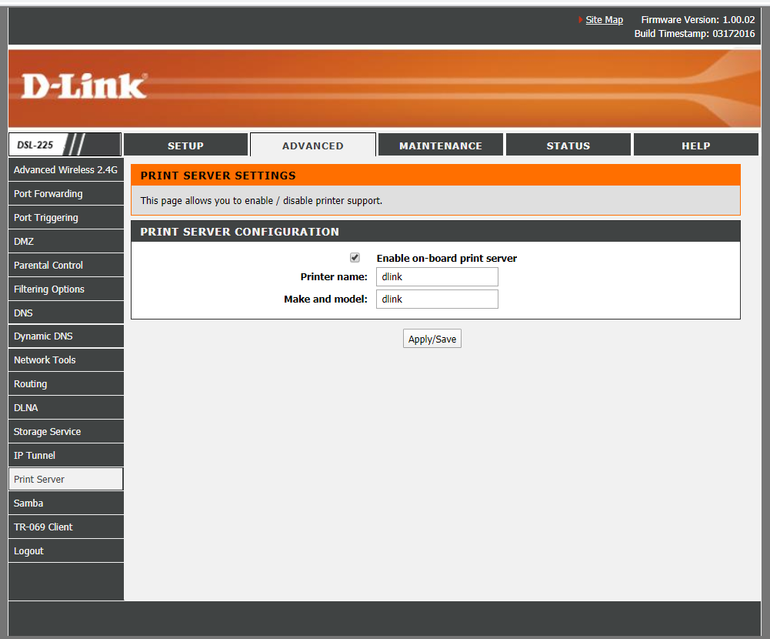Screen dimensions: 770x639
Task: Click the PRINT SERVER SETTINGS heading
Action: point(218,176)
